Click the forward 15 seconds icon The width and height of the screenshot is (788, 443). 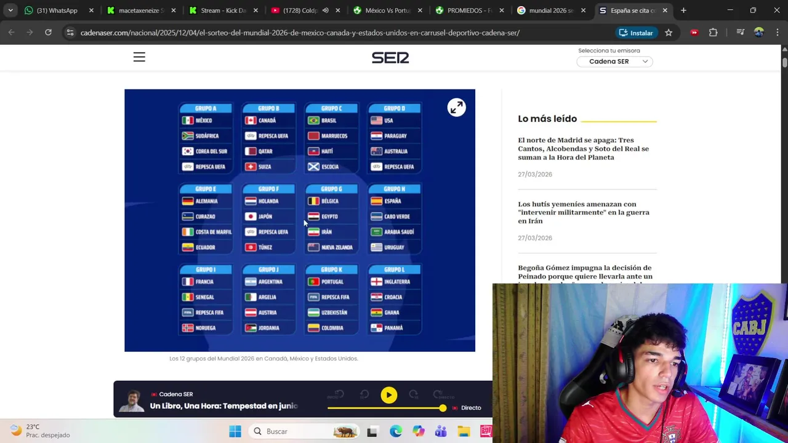(414, 395)
